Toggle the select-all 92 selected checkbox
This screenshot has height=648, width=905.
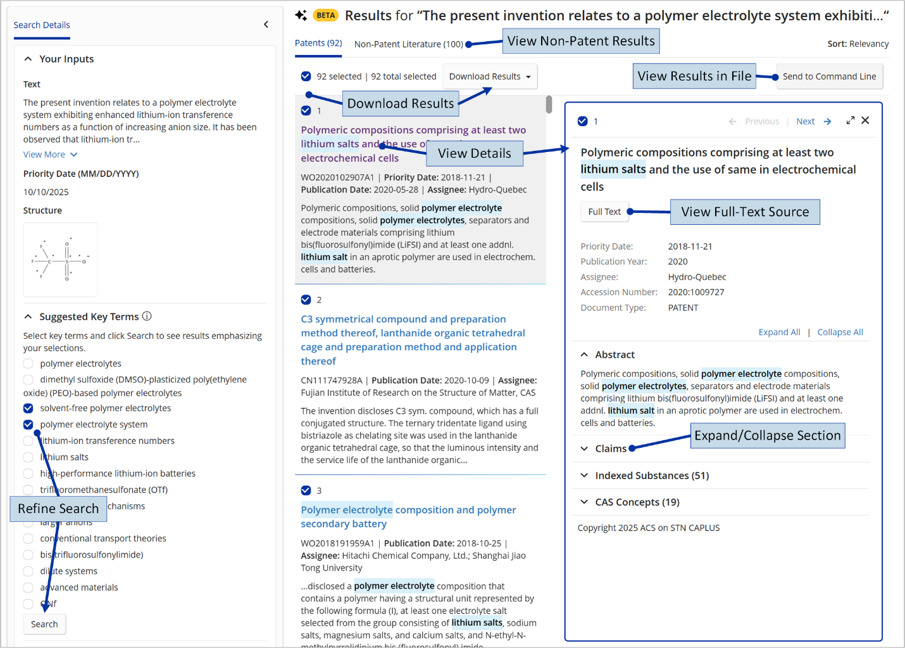coord(306,77)
